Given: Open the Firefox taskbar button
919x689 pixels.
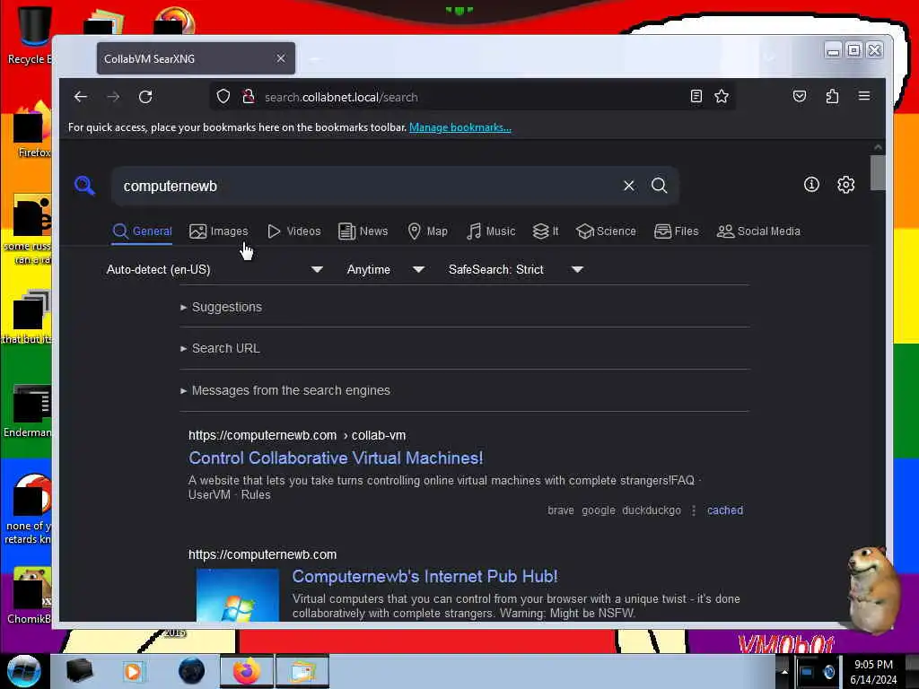Looking at the screenshot, I should pyautogui.click(x=247, y=671).
